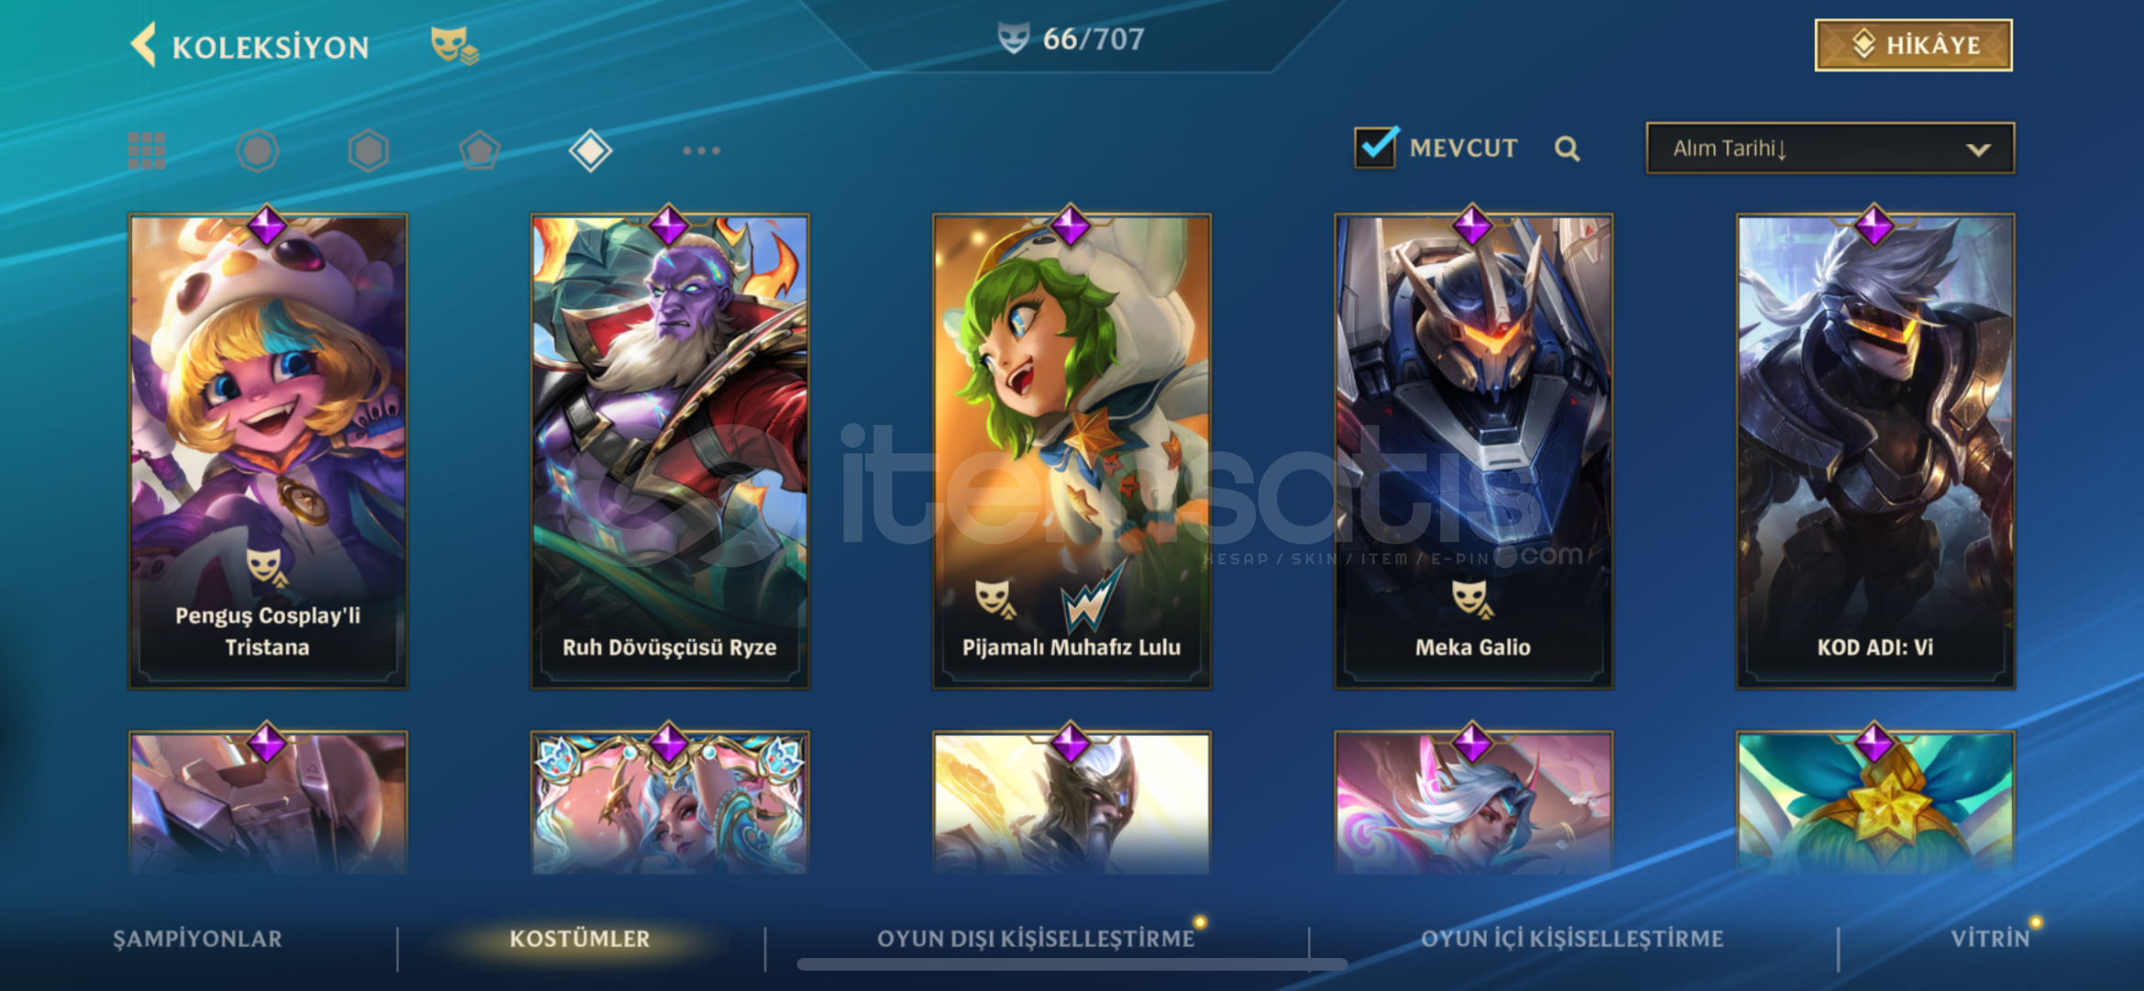Open the skin mask coins icon

pyautogui.click(x=454, y=44)
